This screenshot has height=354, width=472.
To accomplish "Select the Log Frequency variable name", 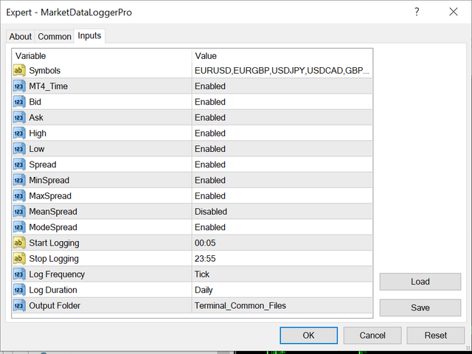I will point(57,274).
